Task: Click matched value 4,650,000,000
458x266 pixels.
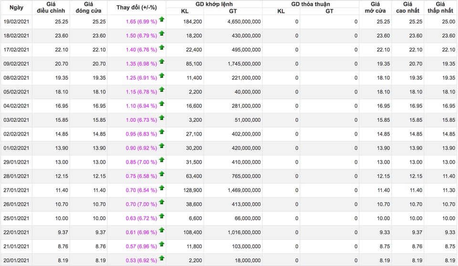Action: pyautogui.click(x=244, y=22)
